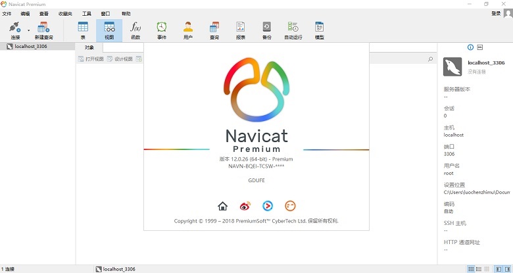513x273 pixels.
Task: Click the Backup (备份) toolbar icon
Action: coord(266,30)
